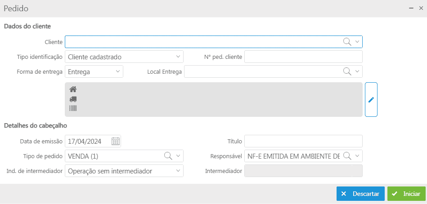427x204 pixels.
Task: Click the search icon in Tipo de pedido
Action: coord(168,156)
